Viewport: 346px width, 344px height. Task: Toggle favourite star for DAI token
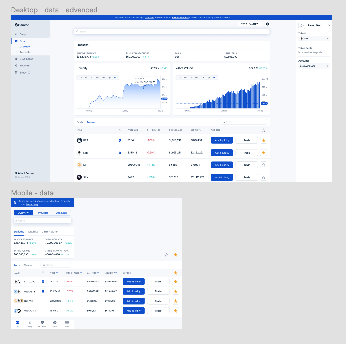coord(264,165)
